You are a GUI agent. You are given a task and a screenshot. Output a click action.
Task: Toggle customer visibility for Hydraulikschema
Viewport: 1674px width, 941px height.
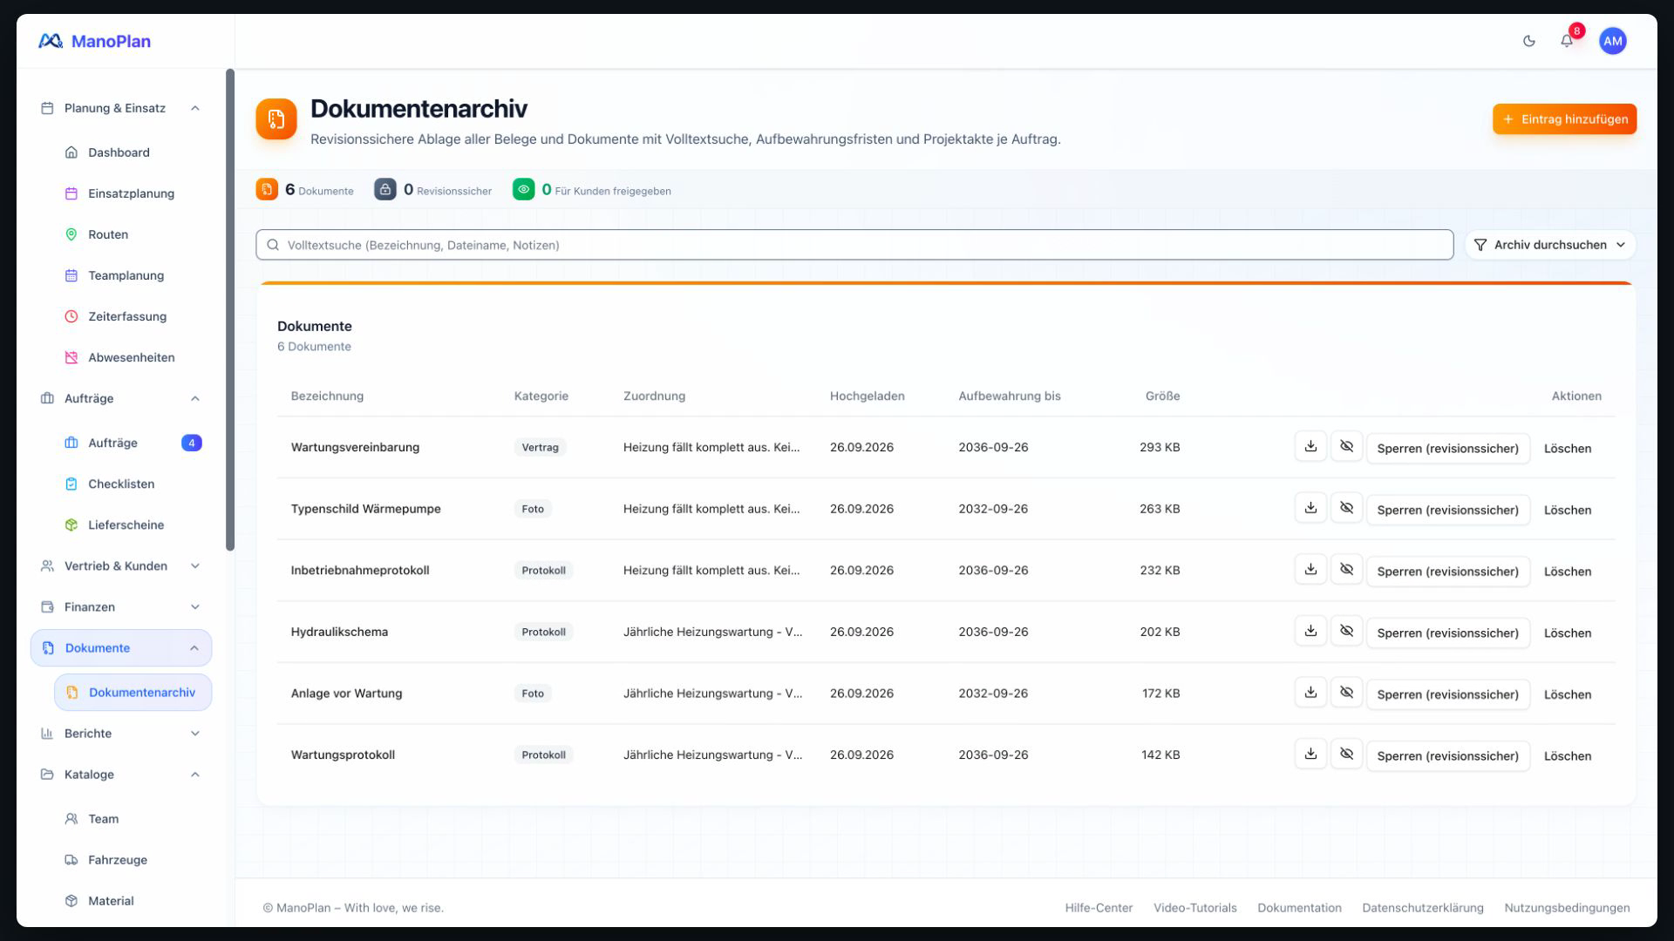coord(1346,631)
